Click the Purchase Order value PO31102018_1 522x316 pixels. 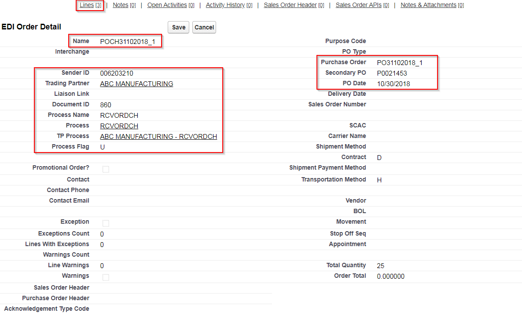pyautogui.click(x=400, y=63)
